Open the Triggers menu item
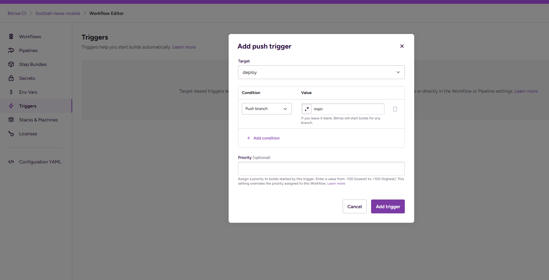549x280 pixels. tap(28, 106)
